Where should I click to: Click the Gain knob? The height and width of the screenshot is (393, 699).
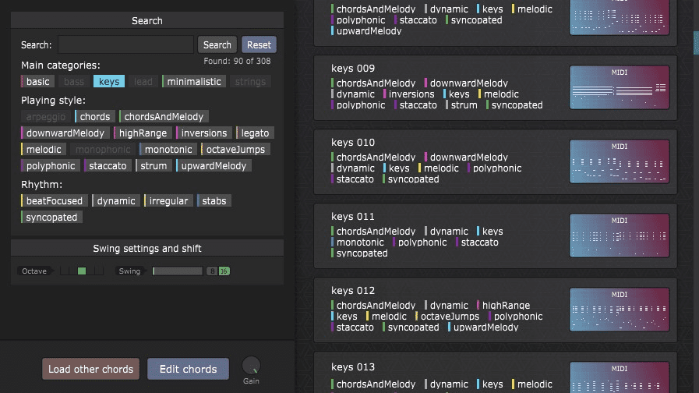click(251, 366)
